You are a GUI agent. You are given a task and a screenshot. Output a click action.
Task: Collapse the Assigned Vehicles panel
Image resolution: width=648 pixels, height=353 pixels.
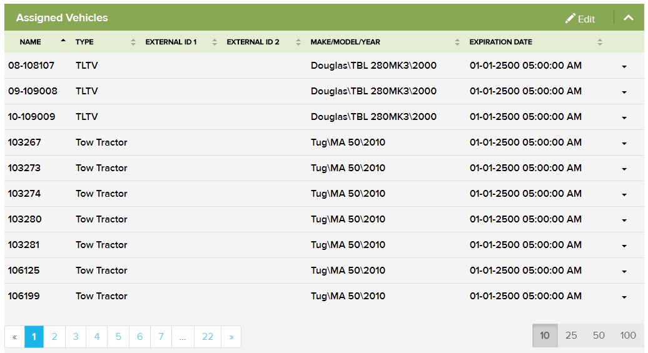(x=629, y=18)
